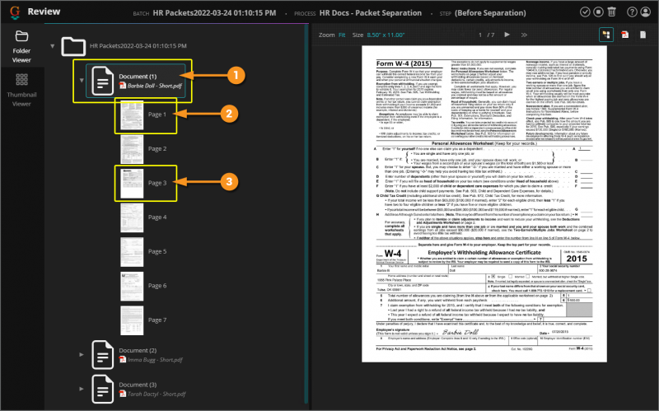
Task: Select the blank page image view icon
Action: tap(643, 35)
